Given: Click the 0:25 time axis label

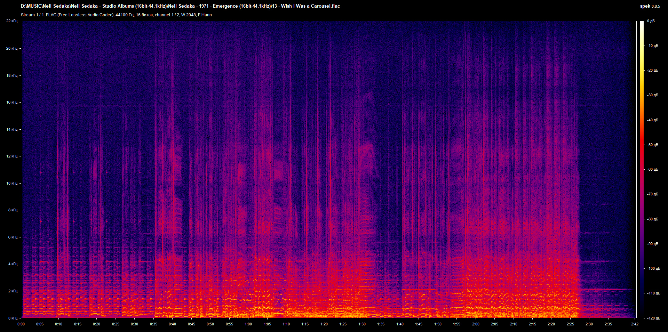Looking at the screenshot, I should [116, 324].
